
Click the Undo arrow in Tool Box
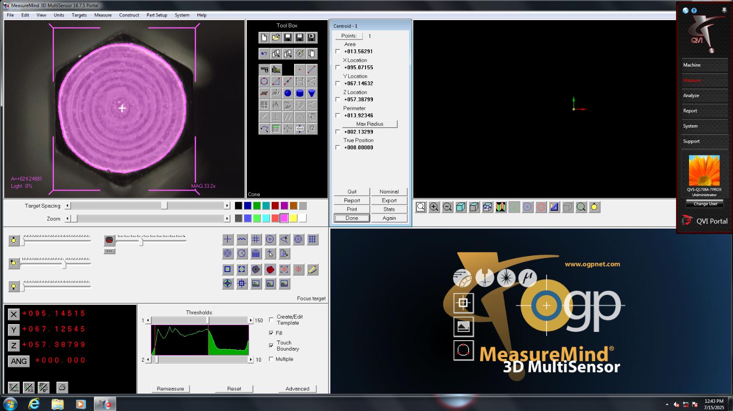264,53
